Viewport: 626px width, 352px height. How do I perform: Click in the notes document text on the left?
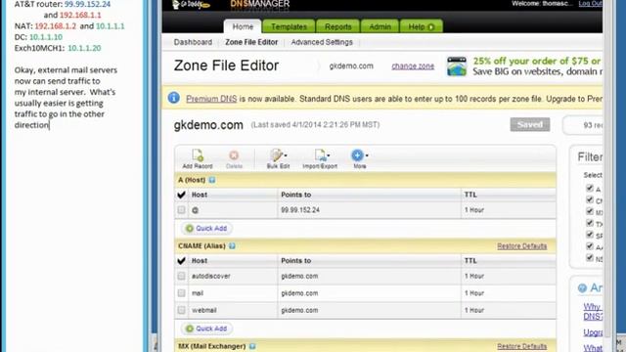tap(66, 98)
